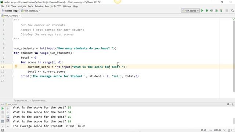Open Search Everywhere magnifier icon
The width and height of the screenshot is (235, 132).
tap(232, 11)
